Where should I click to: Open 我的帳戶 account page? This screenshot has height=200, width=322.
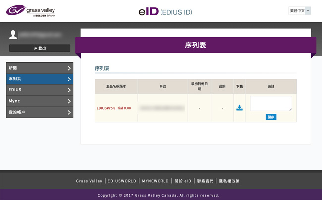click(40, 113)
